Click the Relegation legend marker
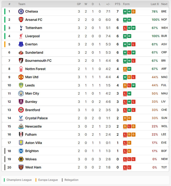171x186 pixels. (62, 180)
